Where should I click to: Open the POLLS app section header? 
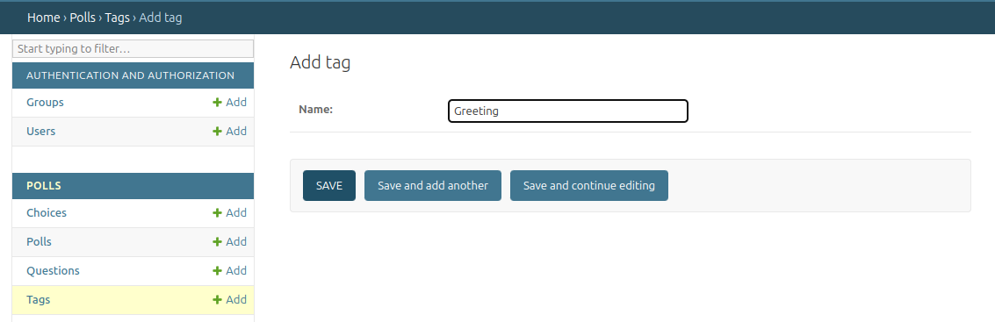pos(44,186)
